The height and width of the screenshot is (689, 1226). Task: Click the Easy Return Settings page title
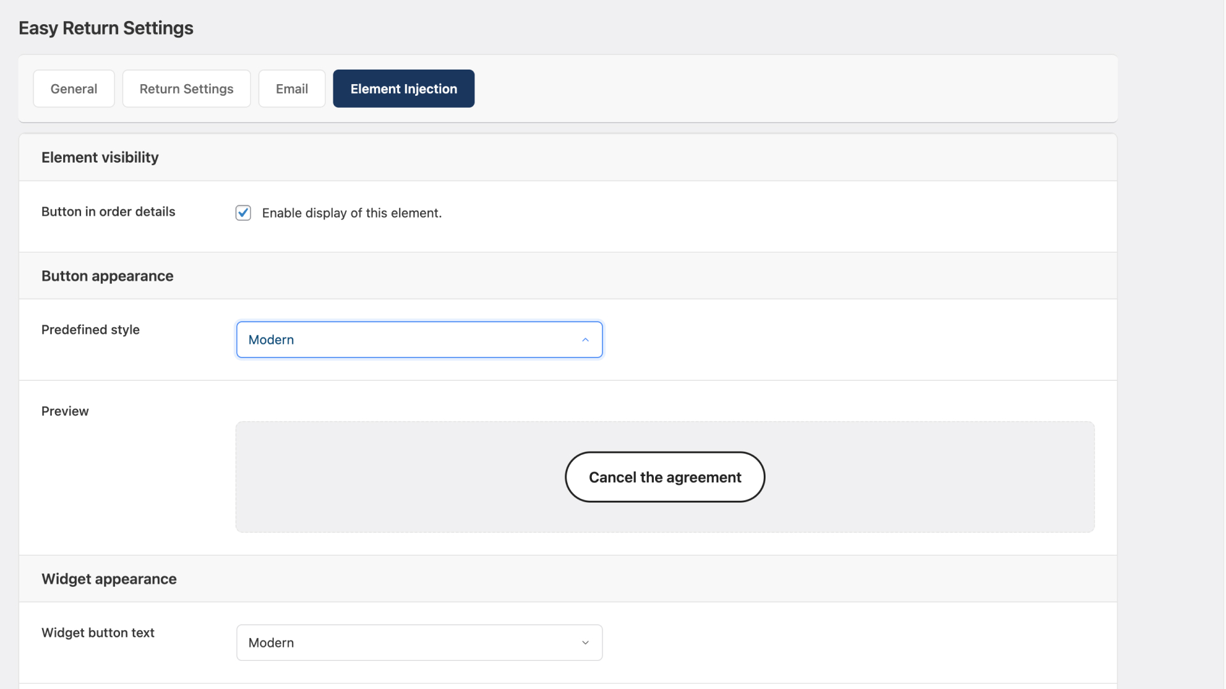[x=105, y=28]
